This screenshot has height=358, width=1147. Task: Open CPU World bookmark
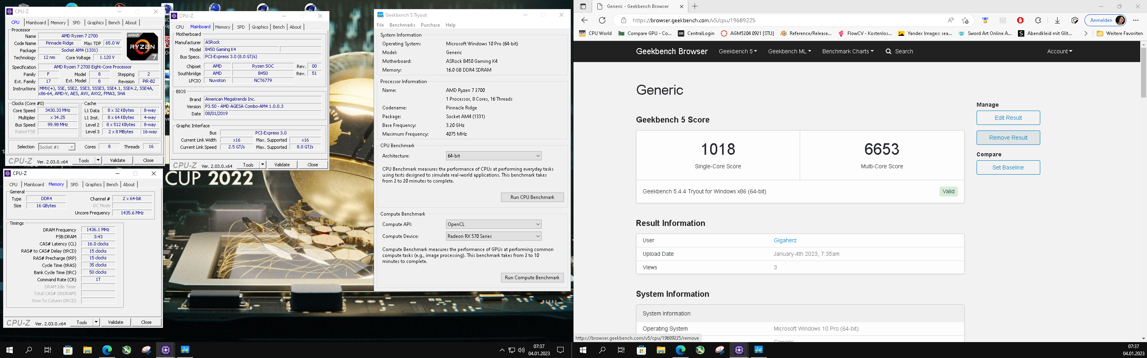pos(595,33)
